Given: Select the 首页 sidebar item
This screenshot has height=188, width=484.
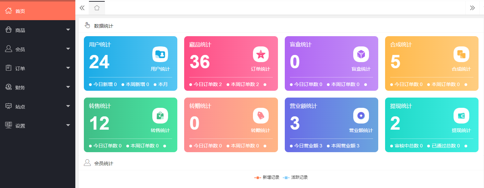Looking at the screenshot, I should coord(38,11).
